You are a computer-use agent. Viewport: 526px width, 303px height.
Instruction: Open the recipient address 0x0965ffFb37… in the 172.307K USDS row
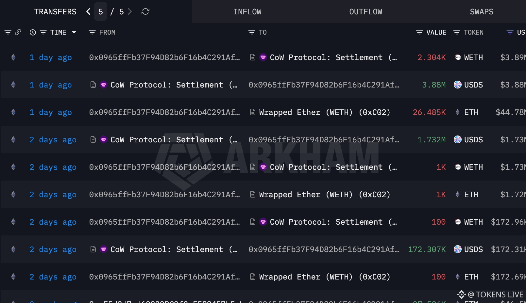[324, 249]
